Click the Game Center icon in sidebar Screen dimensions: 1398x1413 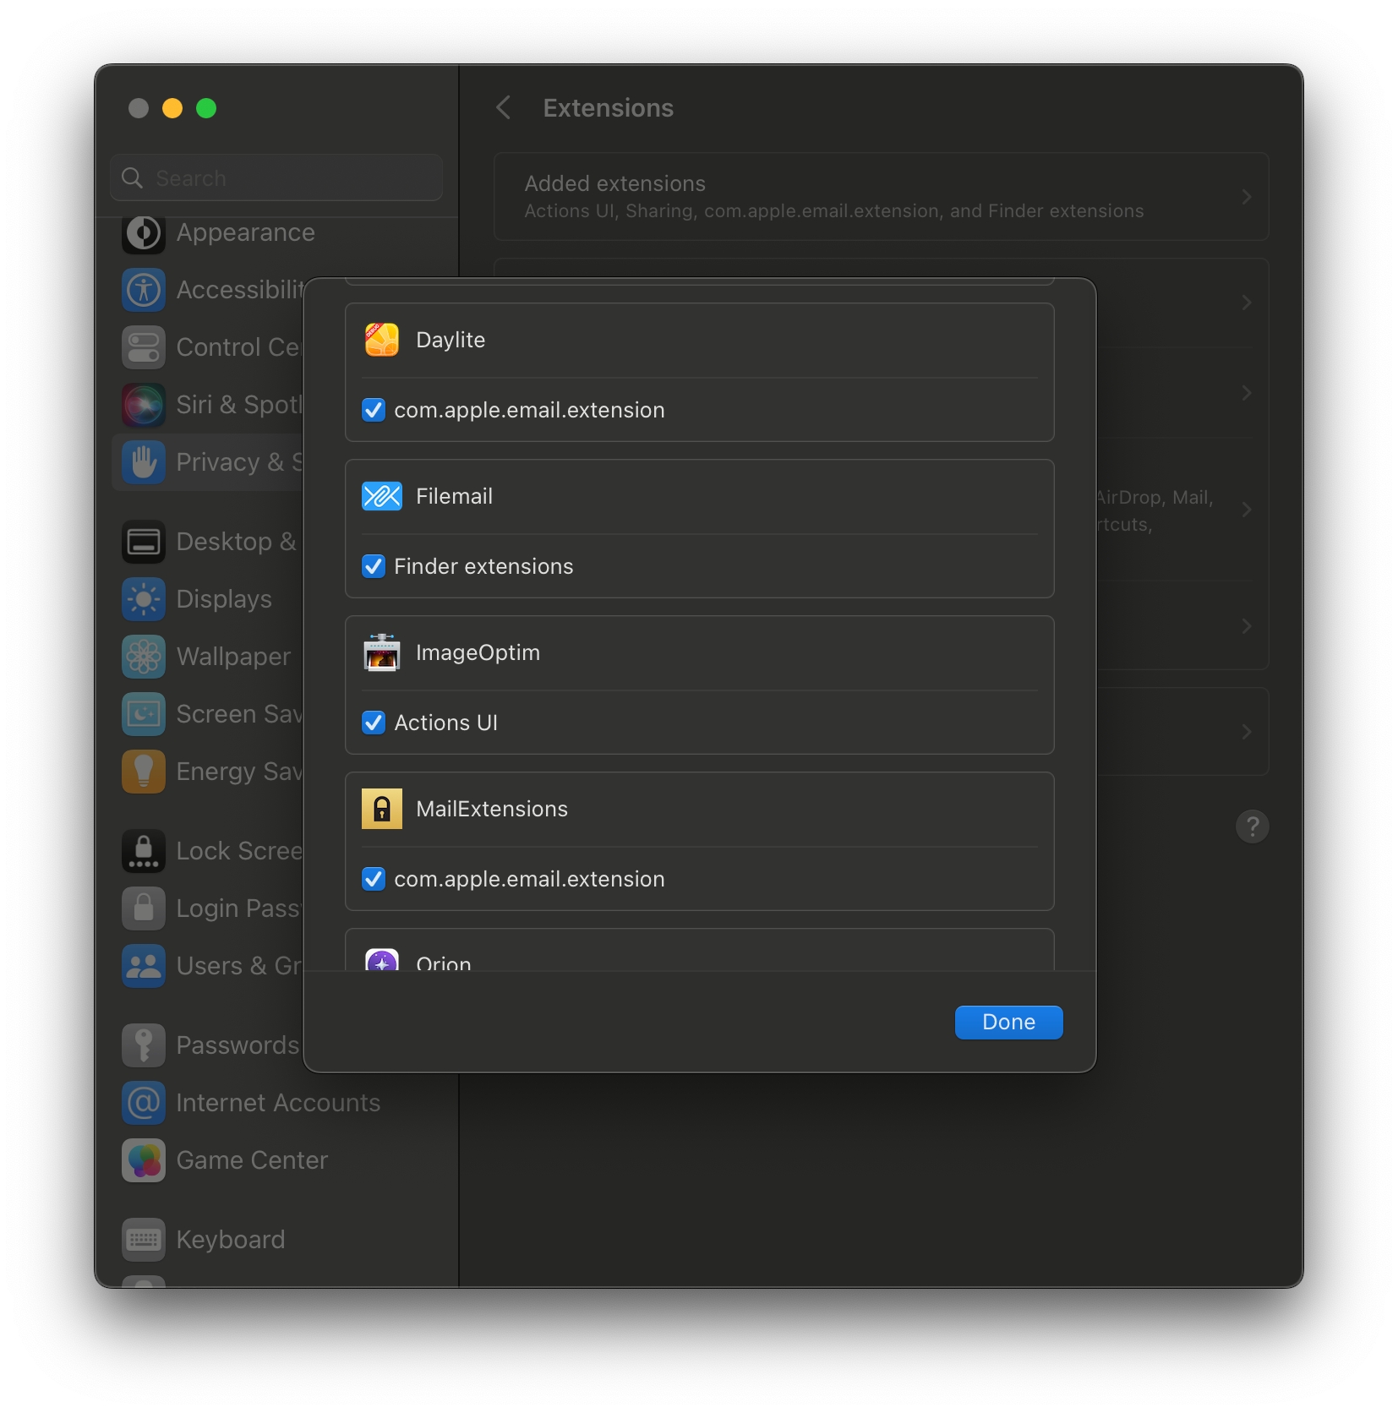coord(144,1160)
